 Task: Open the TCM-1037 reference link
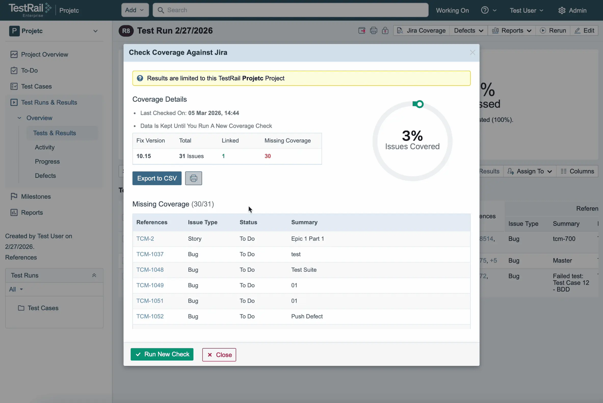point(150,254)
